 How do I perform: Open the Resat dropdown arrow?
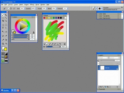point(47,9)
